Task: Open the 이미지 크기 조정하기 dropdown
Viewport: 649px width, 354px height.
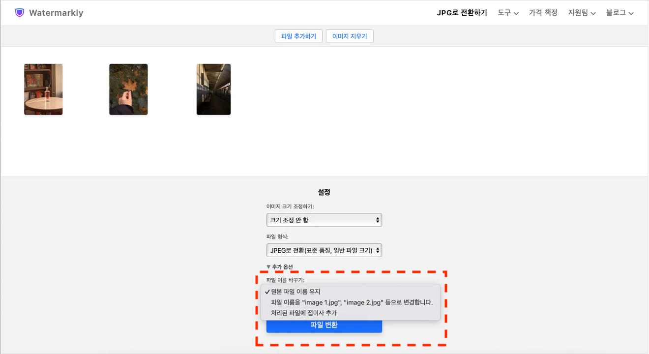Action: [324, 220]
